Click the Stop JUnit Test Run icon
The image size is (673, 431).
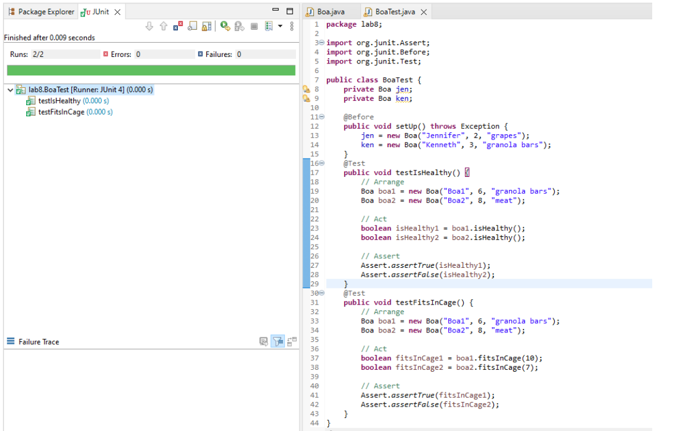pyautogui.click(x=254, y=27)
